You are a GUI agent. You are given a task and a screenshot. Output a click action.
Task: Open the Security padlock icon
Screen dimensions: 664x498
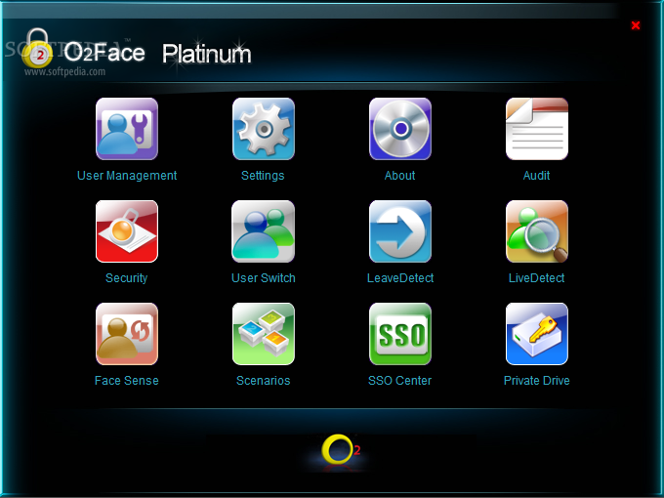(x=127, y=231)
